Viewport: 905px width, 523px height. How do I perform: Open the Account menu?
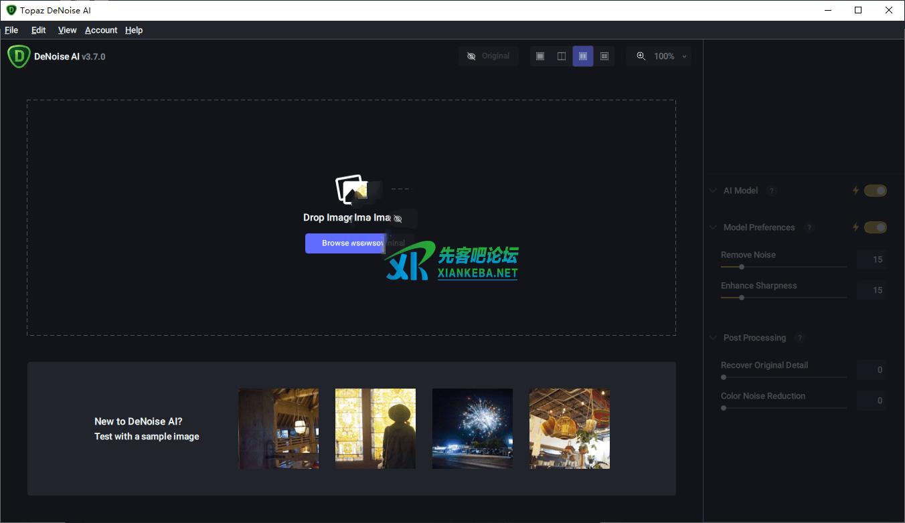101,30
